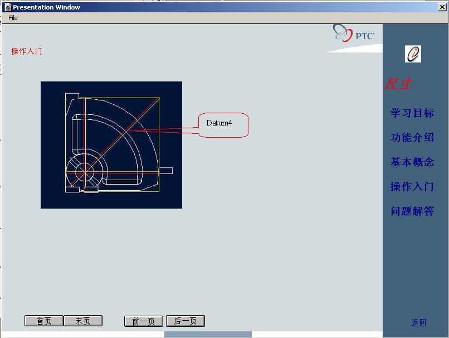Click the PTC logo
Viewport: 449px width, 338px height.
(x=354, y=34)
